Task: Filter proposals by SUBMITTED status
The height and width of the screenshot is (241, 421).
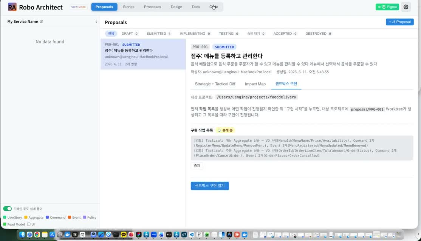Action: point(159,34)
